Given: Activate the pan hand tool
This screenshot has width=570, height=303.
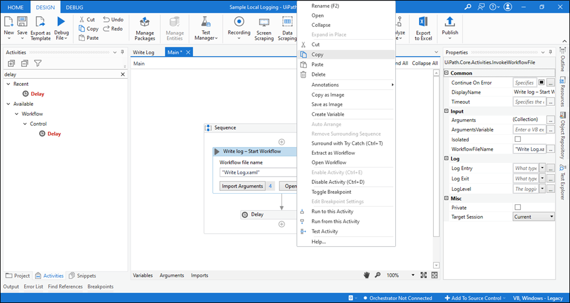Looking at the screenshot, I should (x=367, y=276).
